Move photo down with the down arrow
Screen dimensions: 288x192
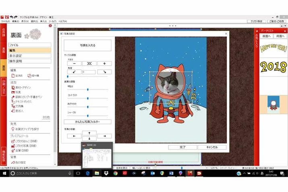click(89, 138)
